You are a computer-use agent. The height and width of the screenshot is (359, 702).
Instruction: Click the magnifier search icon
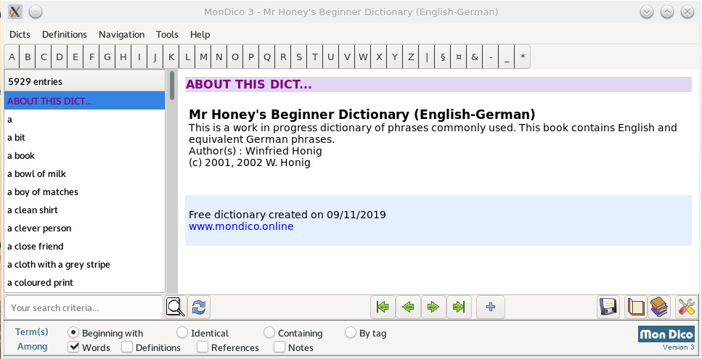tap(176, 307)
